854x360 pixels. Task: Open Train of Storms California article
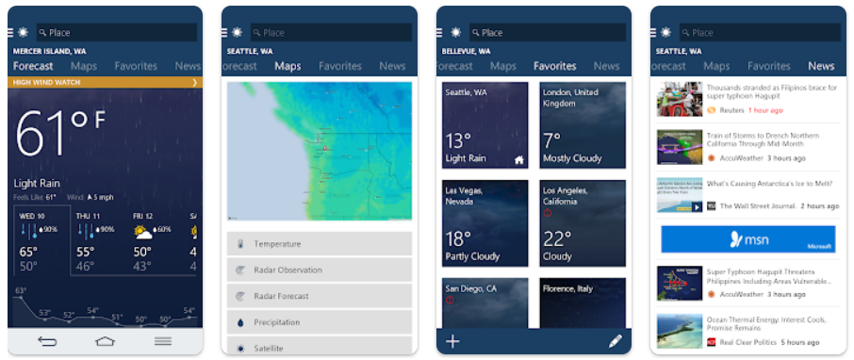(x=747, y=147)
